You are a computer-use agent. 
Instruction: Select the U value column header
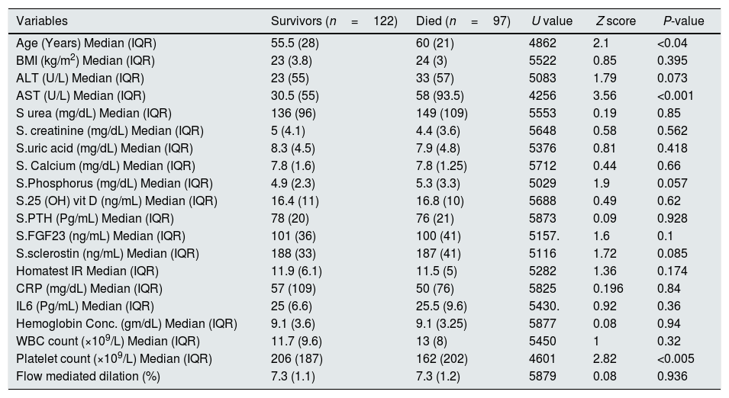(x=552, y=21)
